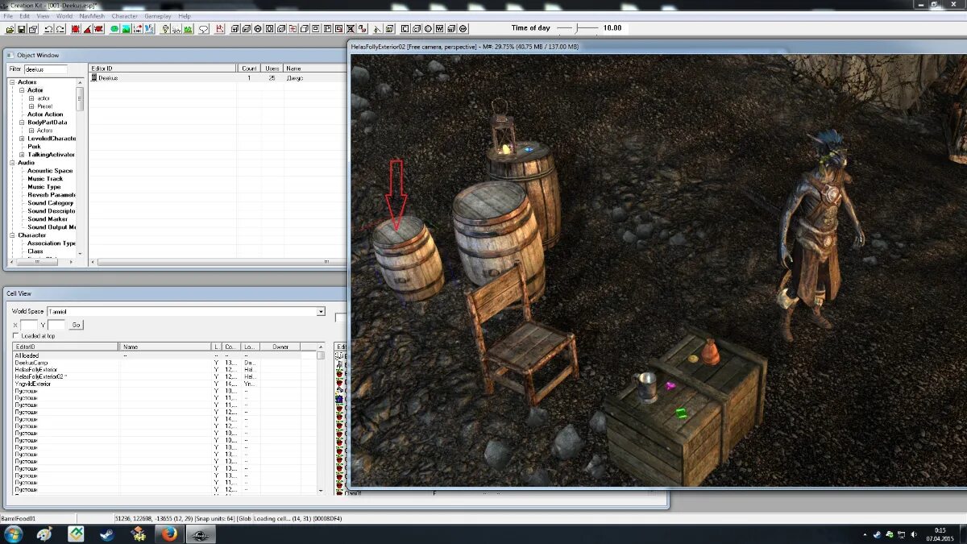Image resolution: width=967 pixels, height=544 pixels.
Task: Sort Cell View by Owner column
Action: pos(280,347)
